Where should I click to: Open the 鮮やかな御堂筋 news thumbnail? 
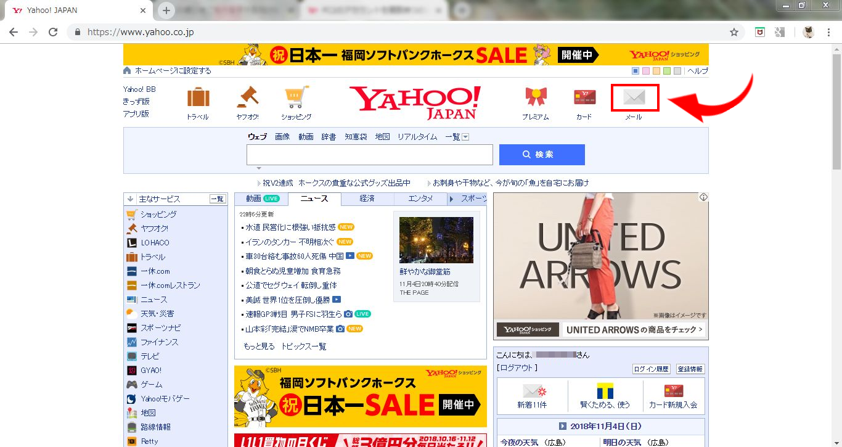436,240
